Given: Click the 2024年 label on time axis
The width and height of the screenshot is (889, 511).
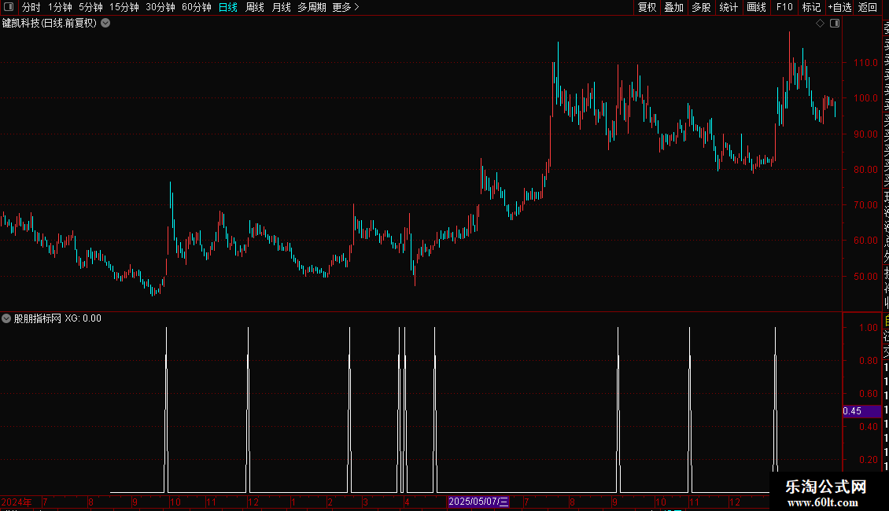Looking at the screenshot, I should tap(17, 502).
